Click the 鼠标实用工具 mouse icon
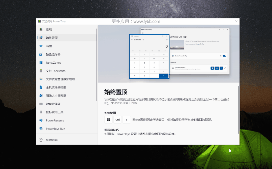The width and height of the screenshot is (272, 169). (41, 112)
